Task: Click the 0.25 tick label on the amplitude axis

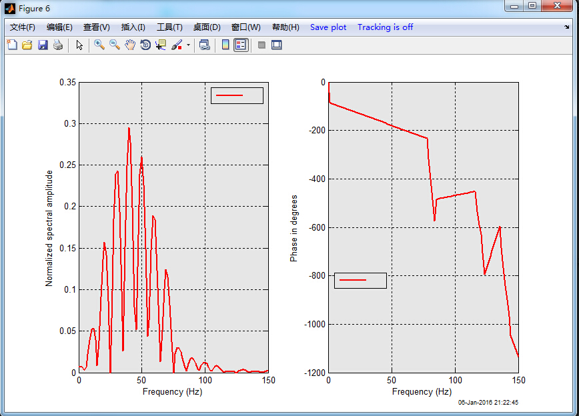Action: click(x=67, y=165)
